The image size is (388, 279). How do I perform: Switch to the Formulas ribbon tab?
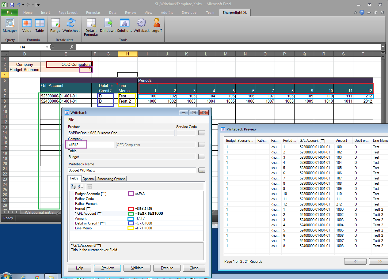click(x=93, y=13)
